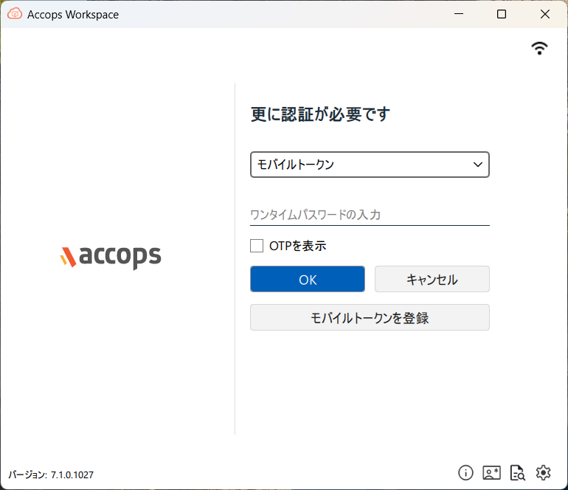Enable the OTPを表示 checkbox
This screenshot has width=568, height=490.
[x=257, y=246]
